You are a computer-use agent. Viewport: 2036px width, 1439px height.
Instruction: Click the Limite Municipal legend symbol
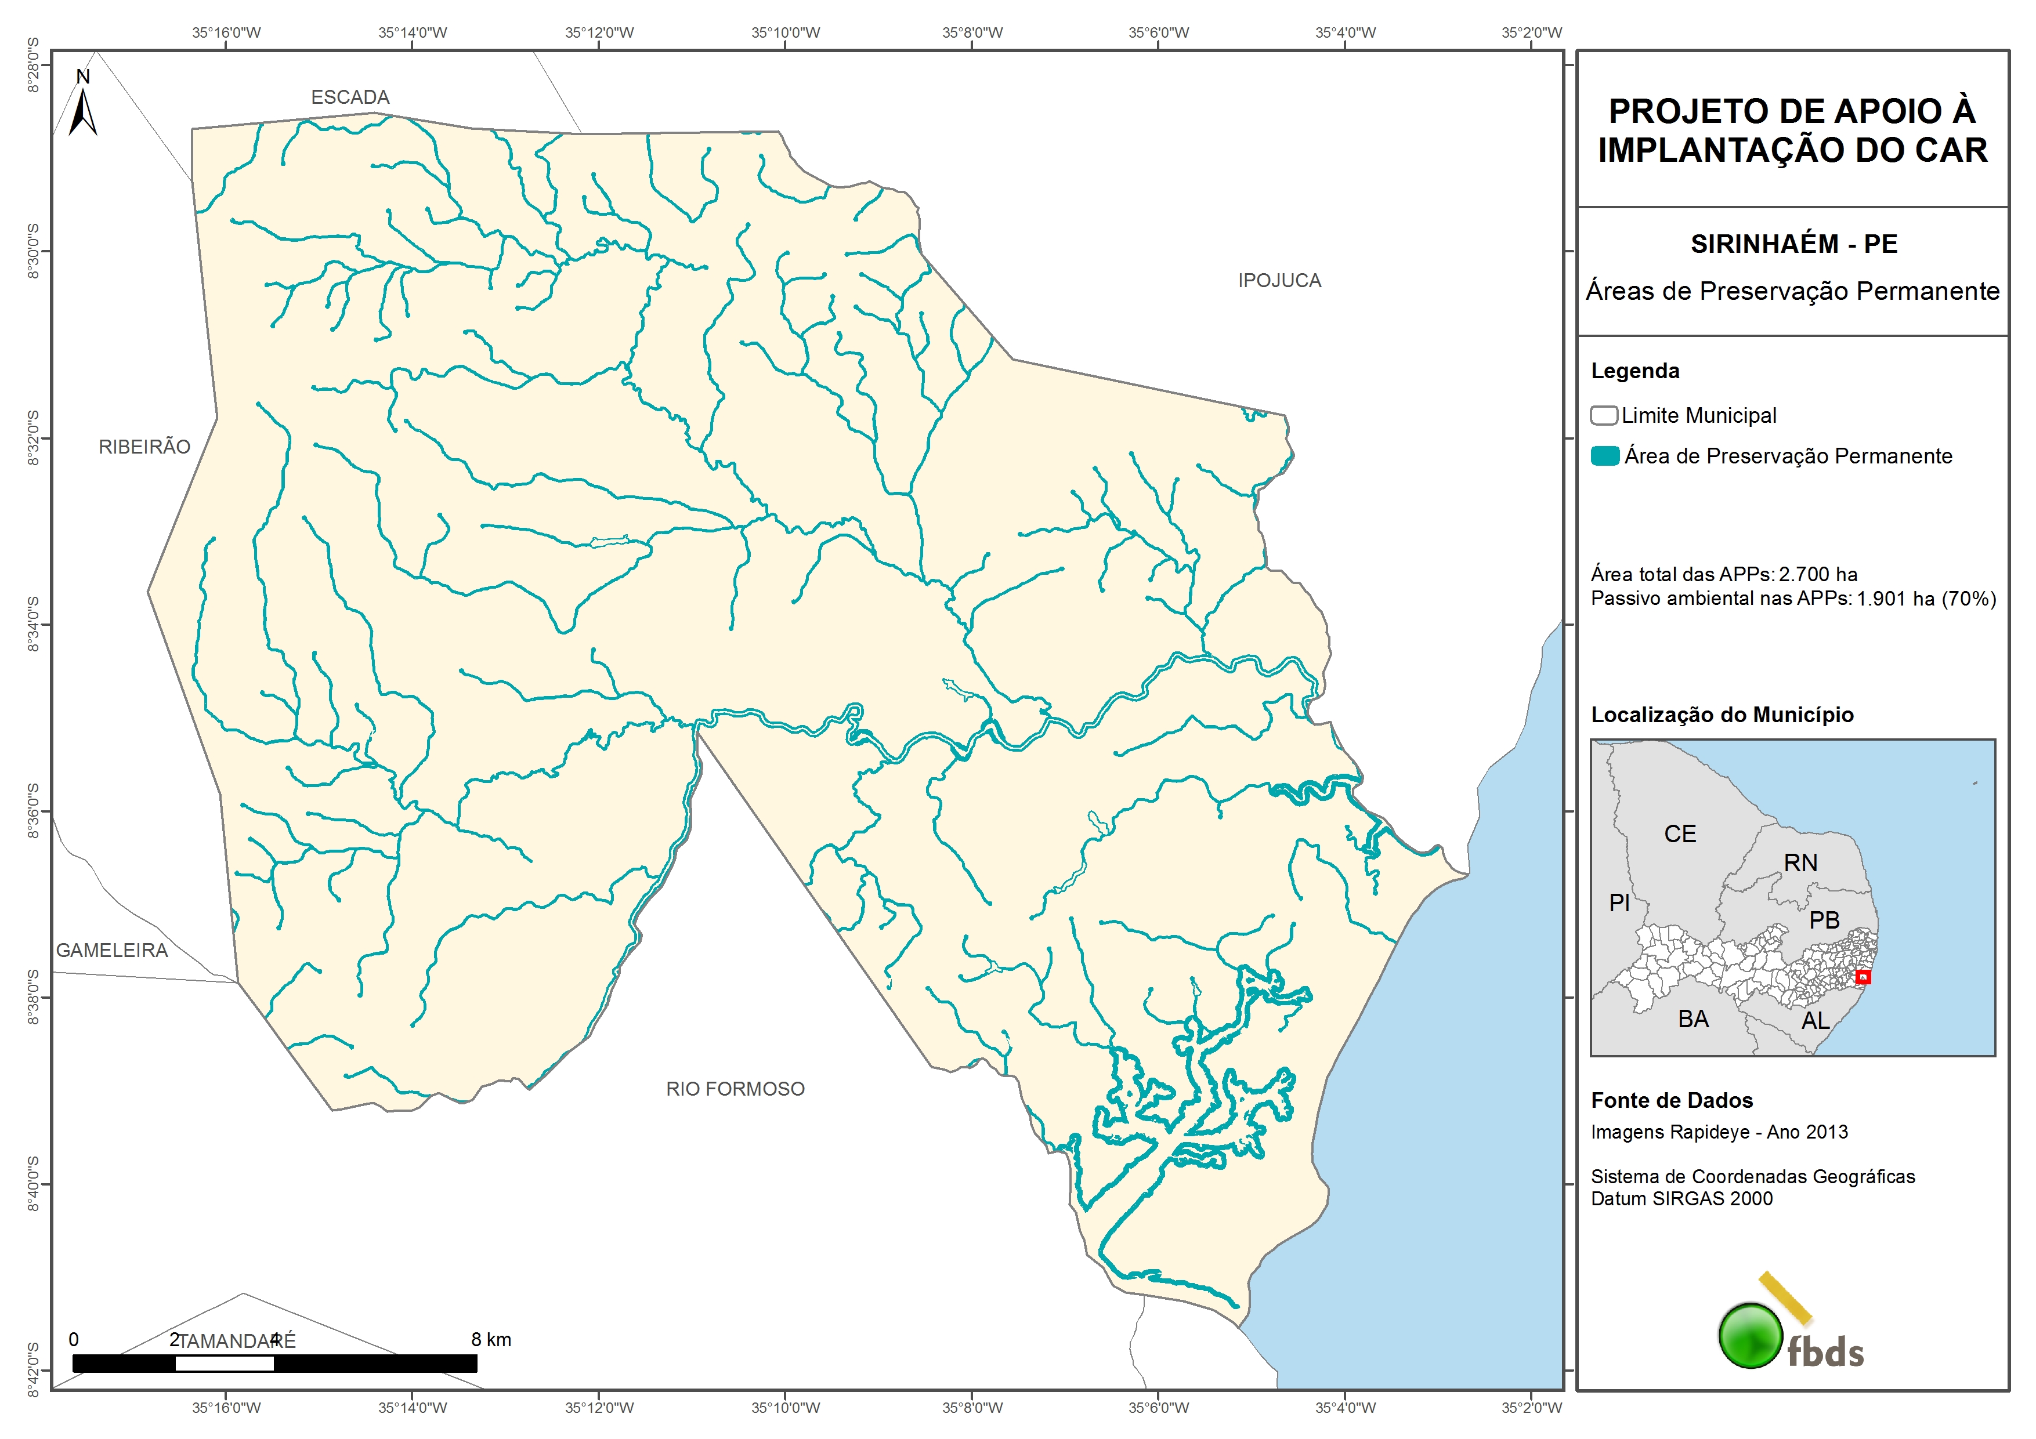pyautogui.click(x=1603, y=416)
